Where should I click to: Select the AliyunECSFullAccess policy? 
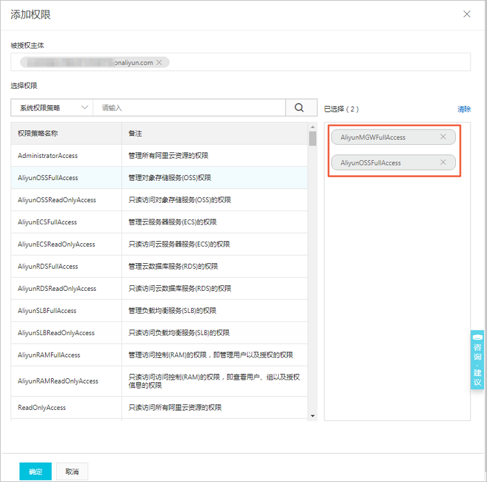(x=159, y=222)
